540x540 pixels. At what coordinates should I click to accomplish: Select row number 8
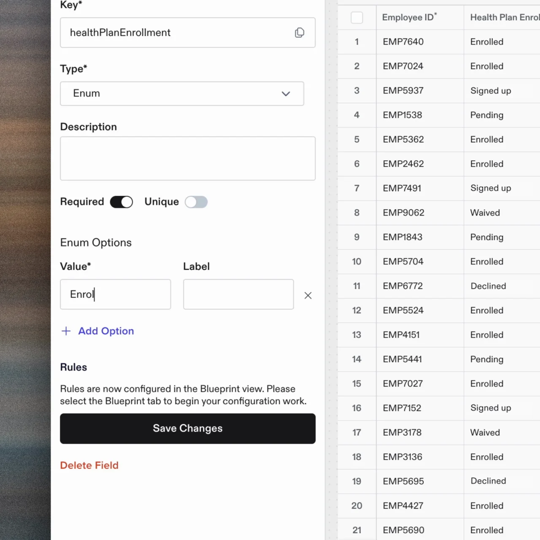357,213
